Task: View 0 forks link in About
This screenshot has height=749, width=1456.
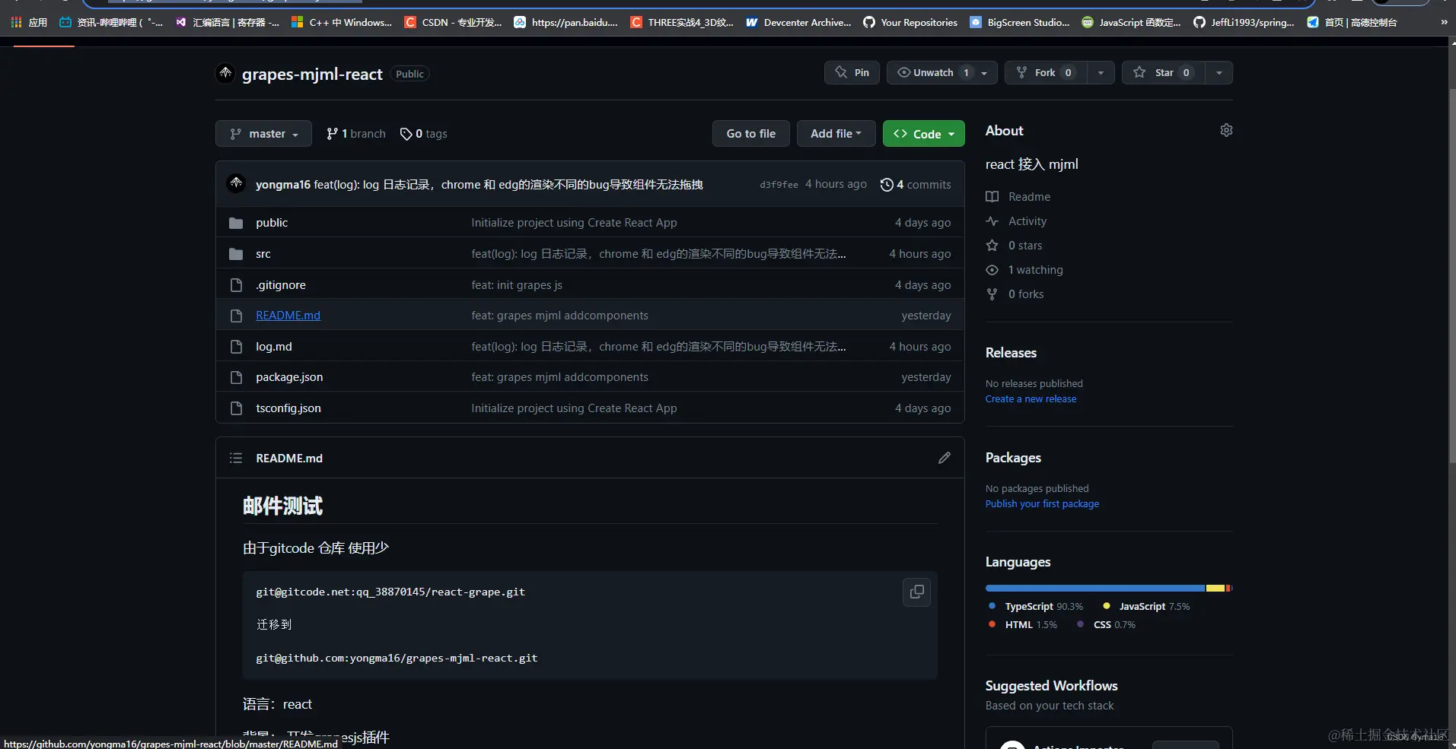Action: (1015, 294)
